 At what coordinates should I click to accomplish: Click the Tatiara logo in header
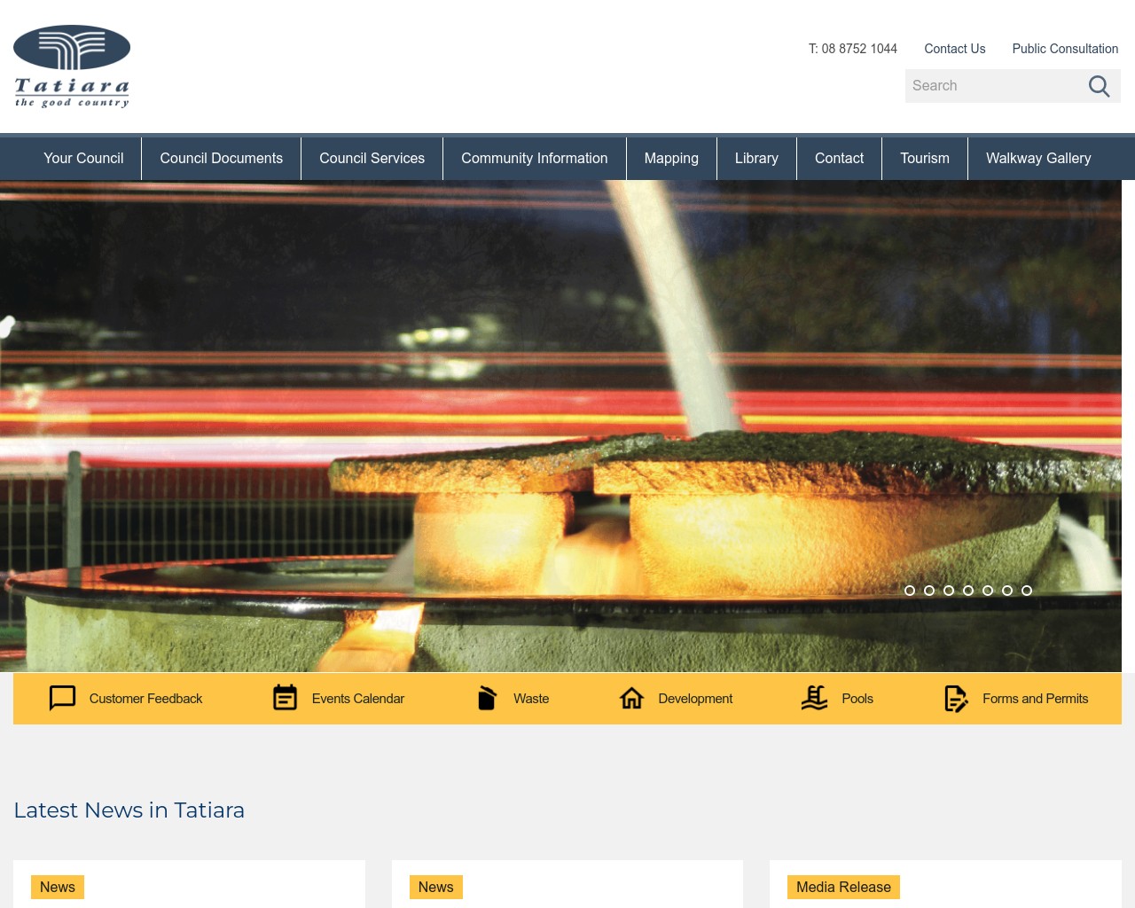72,67
